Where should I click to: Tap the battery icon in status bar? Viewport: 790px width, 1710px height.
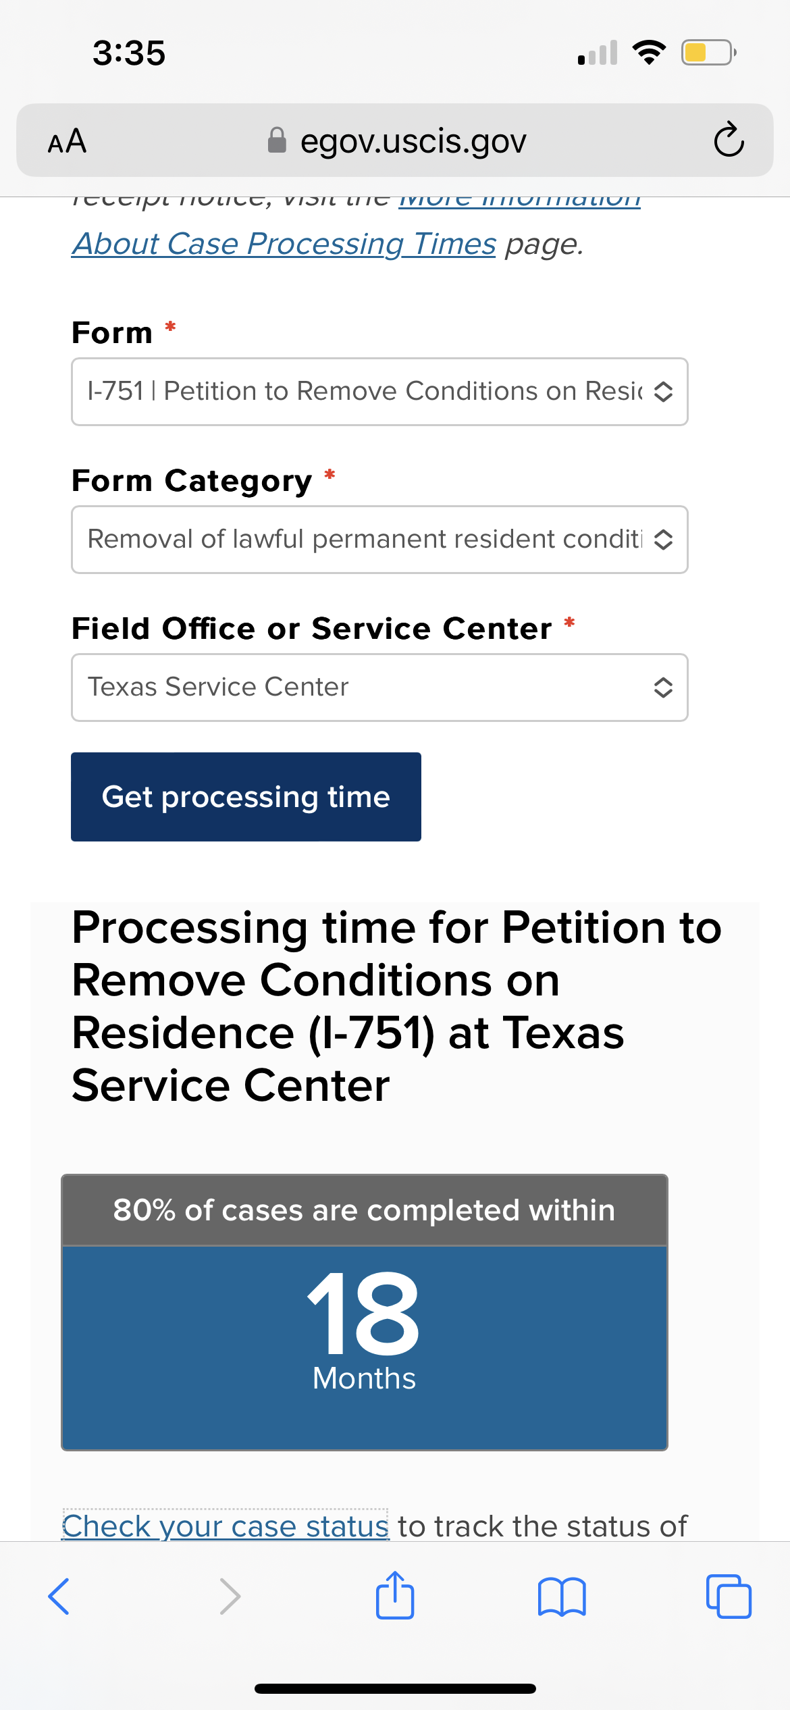(x=708, y=53)
